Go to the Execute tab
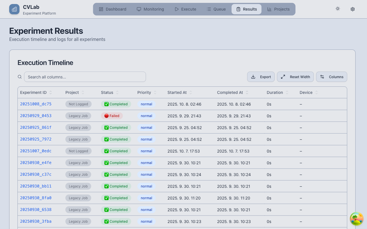 186,9
